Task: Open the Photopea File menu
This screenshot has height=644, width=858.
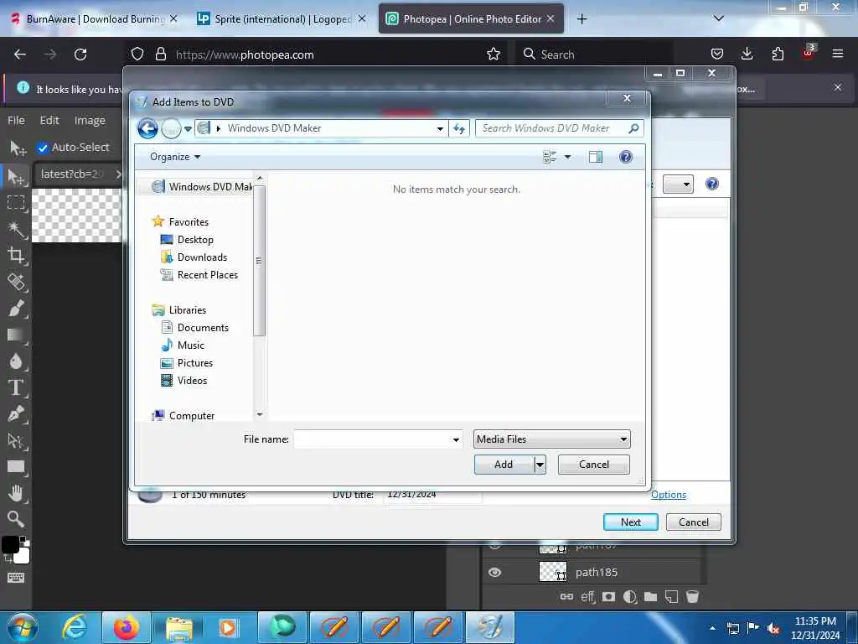Action: tap(16, 121)
